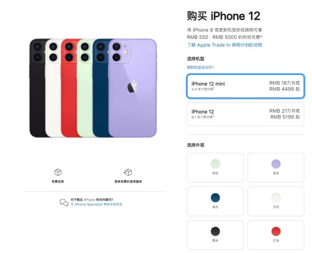Click the purple iPhone 12 image
Image resolution: width=312 pixels, height=253 pixels.
click(133, 88)
